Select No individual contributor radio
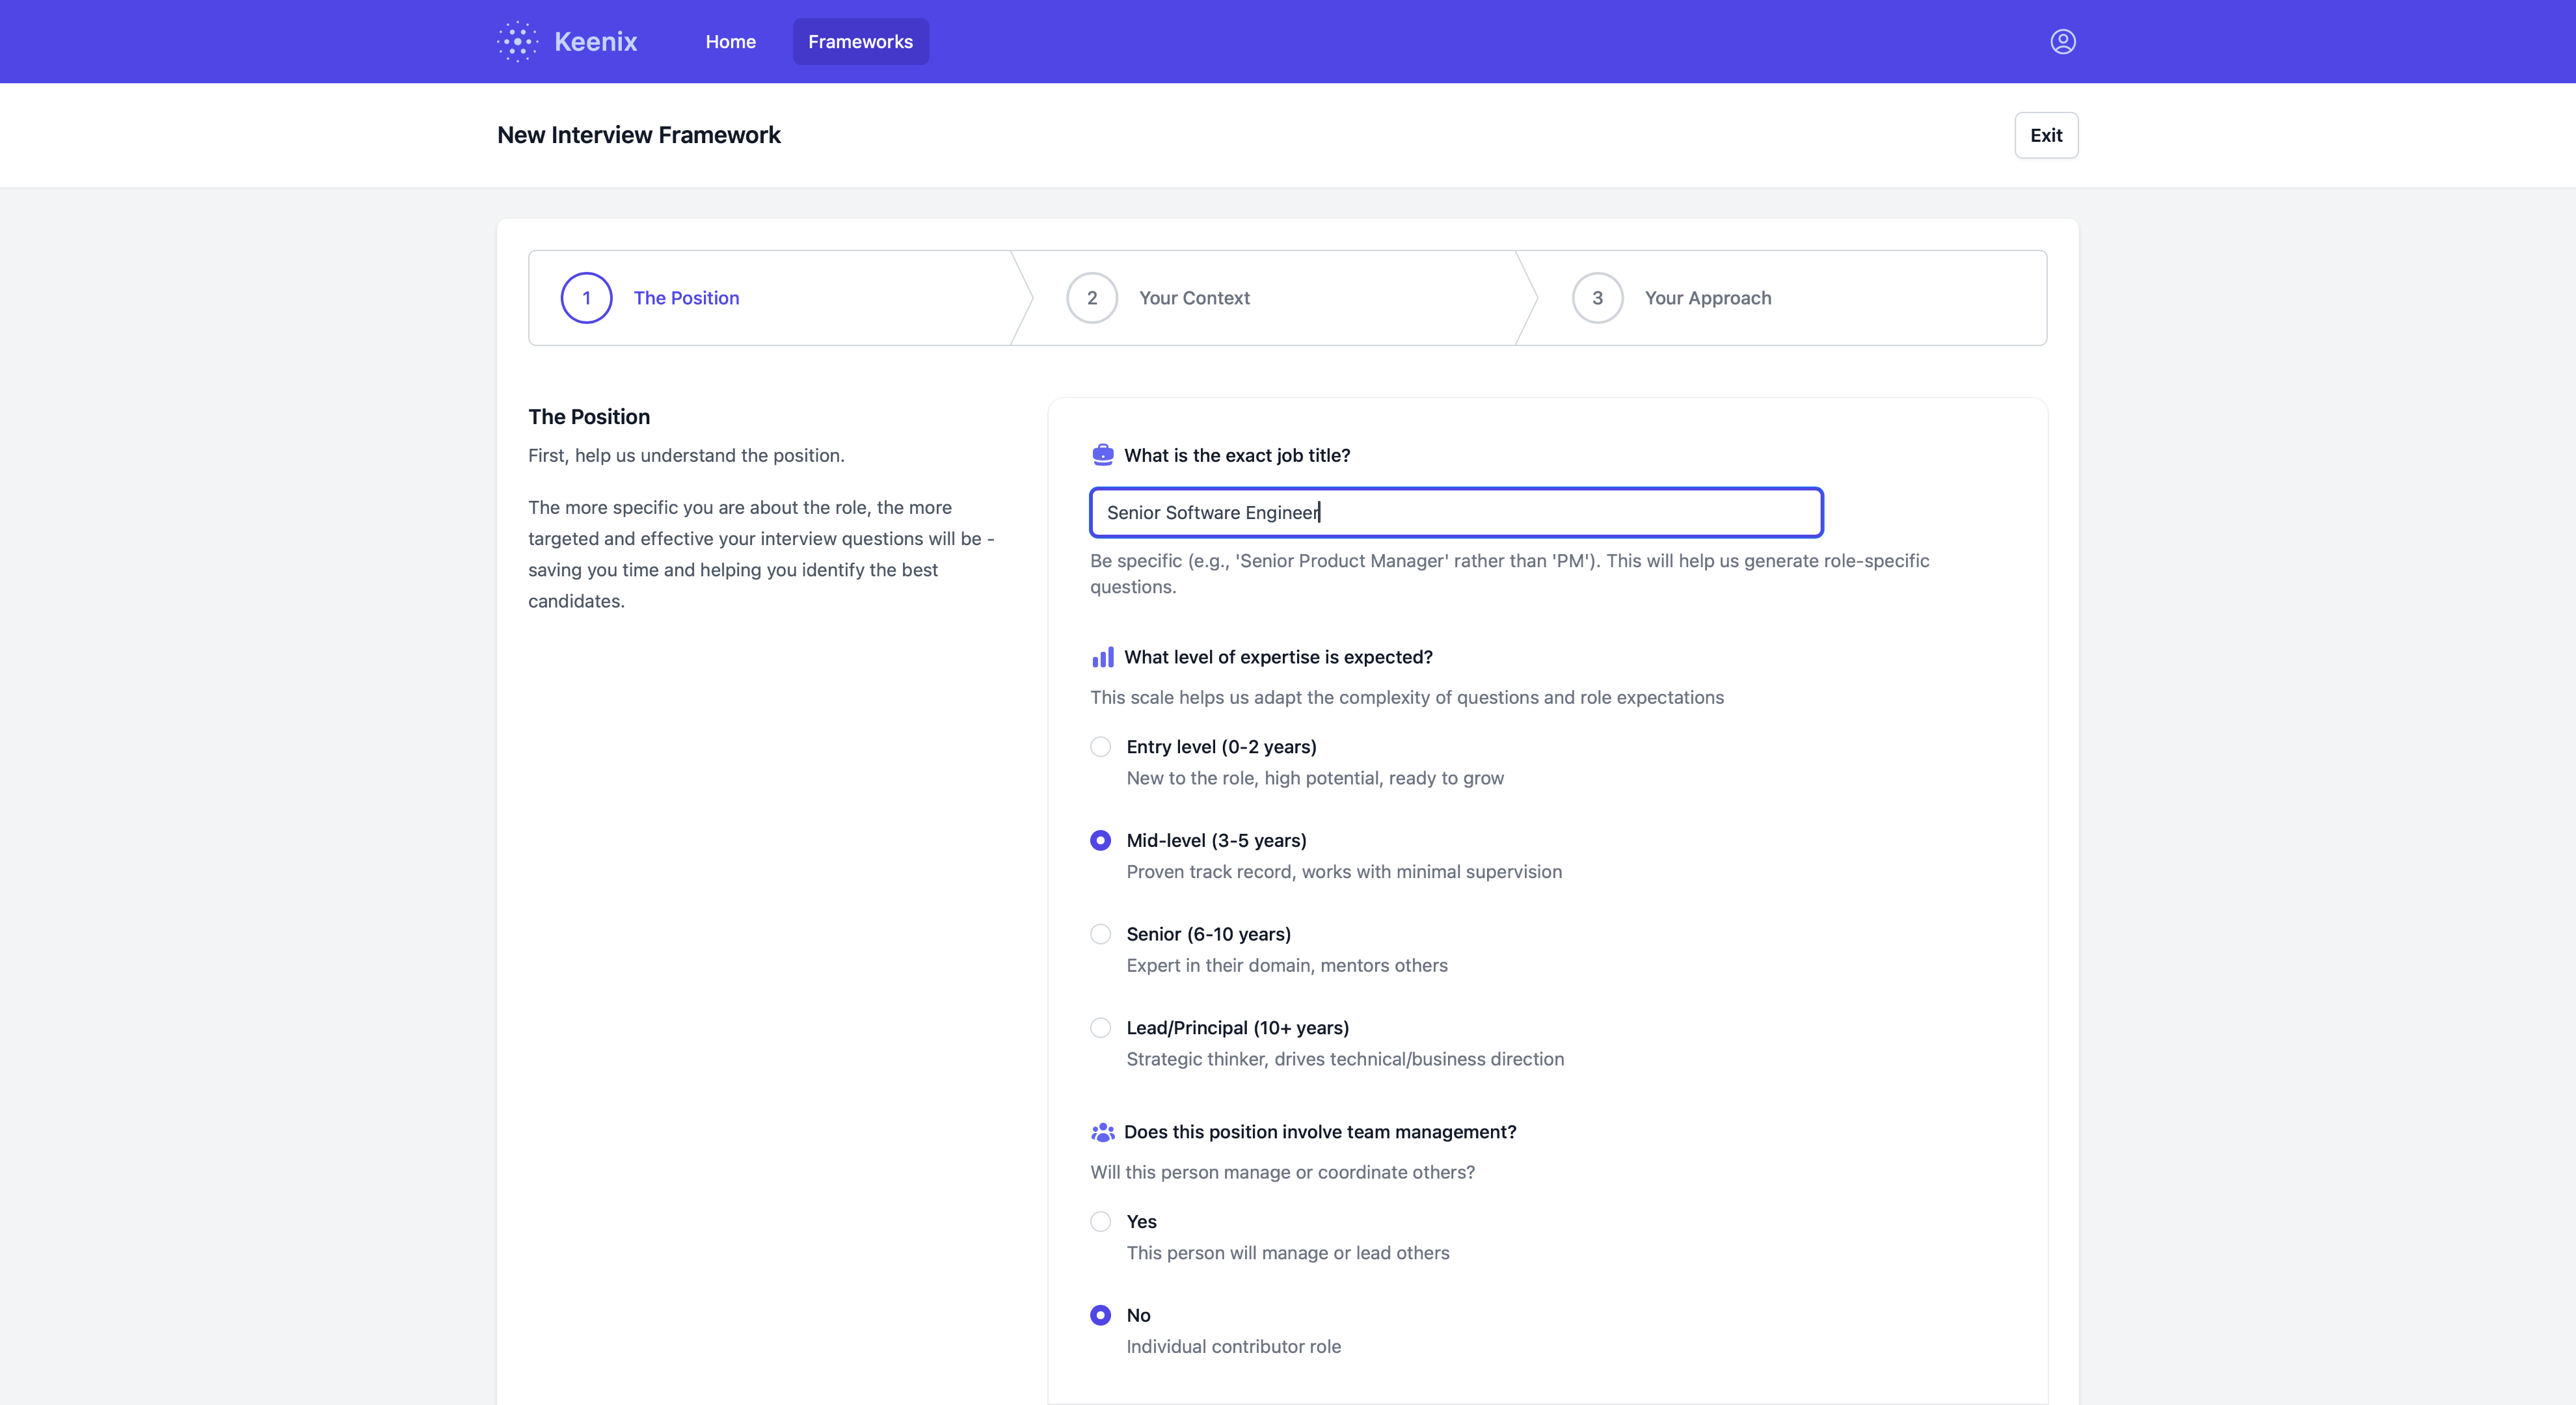The width and height of the screenshot is (2576, 1405). [x=1100, y=1315]
